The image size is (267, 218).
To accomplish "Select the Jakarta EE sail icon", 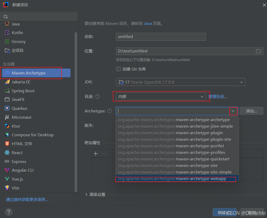I will 7,82.
